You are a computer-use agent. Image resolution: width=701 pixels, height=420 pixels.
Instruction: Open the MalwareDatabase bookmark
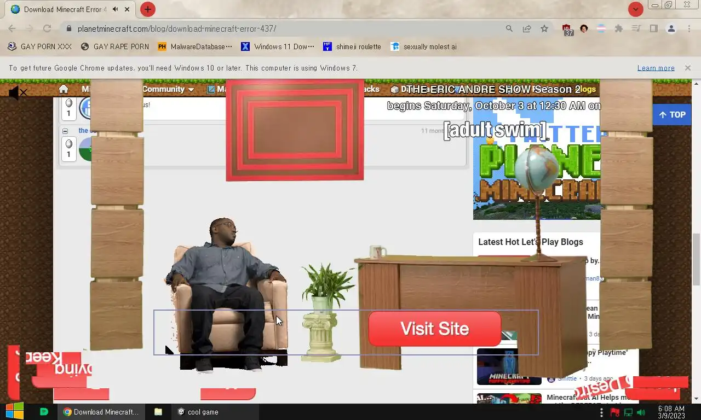195,46
